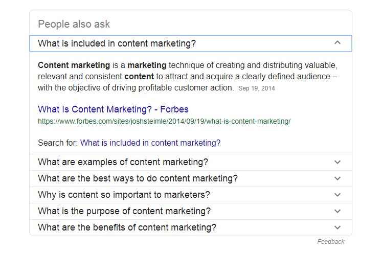The image size is (383, 254).
Task: Click question 'What are the benefits of content marketing?'
Action: coord(127,227)
